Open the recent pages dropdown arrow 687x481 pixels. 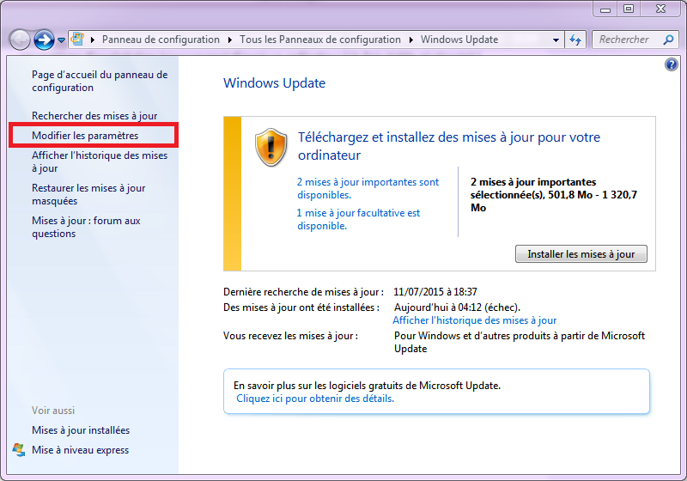click(61, 40)
